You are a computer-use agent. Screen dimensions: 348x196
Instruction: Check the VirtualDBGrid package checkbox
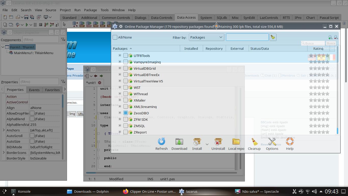126,68
